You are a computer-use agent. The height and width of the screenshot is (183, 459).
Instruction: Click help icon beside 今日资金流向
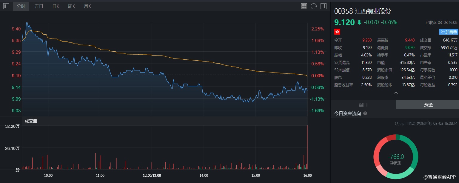(365, 114)
